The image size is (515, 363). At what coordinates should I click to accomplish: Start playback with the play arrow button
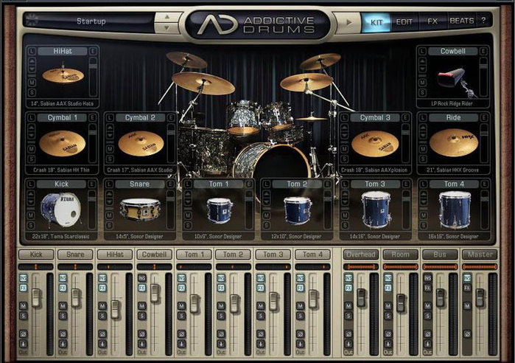point(348,22)
